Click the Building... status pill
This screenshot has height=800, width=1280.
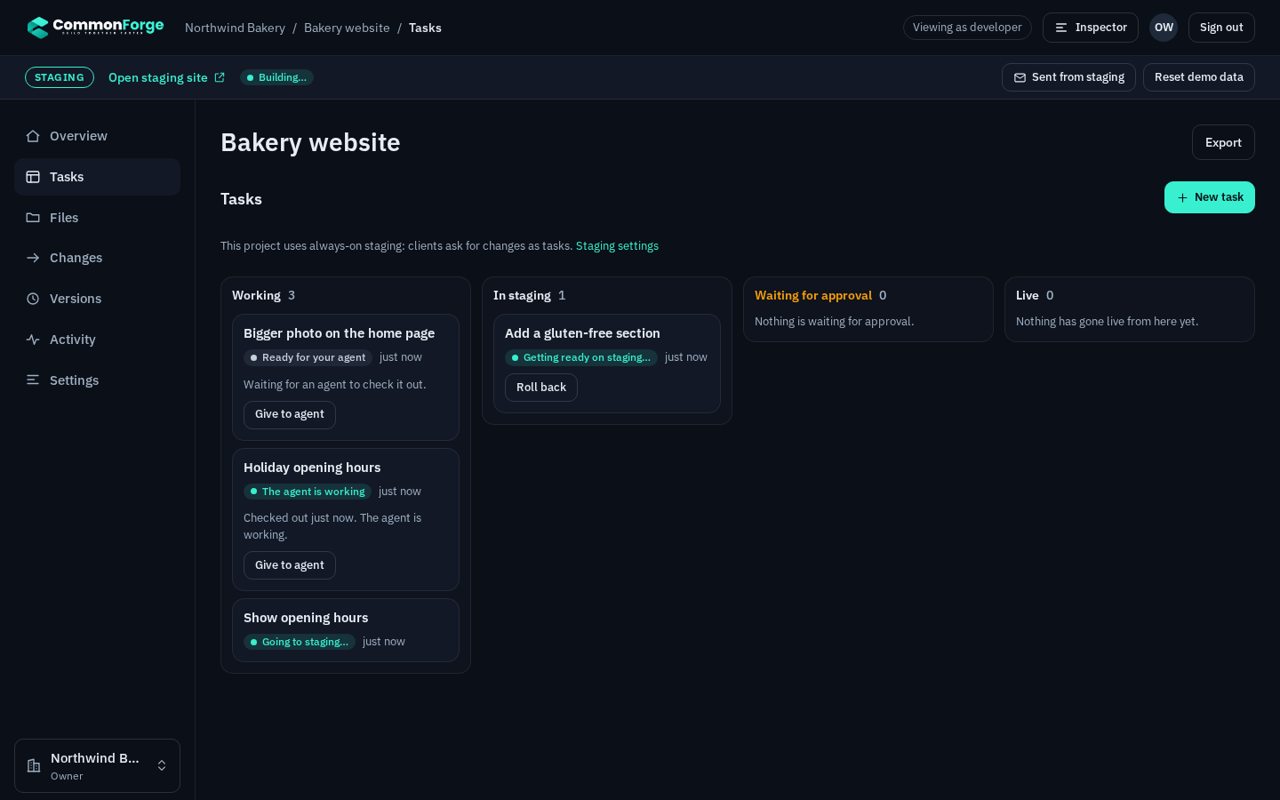pos(276,77)
